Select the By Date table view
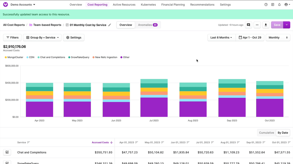Viewport: 293px width, 164px height. [283, 133]
